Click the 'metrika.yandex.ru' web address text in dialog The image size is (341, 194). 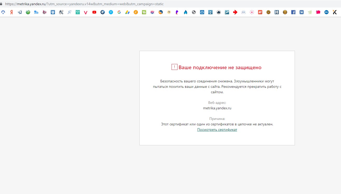pos(217,108)
